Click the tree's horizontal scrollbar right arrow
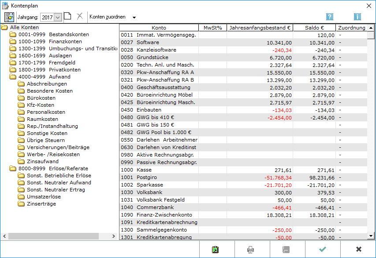 (x=113, y=236)
